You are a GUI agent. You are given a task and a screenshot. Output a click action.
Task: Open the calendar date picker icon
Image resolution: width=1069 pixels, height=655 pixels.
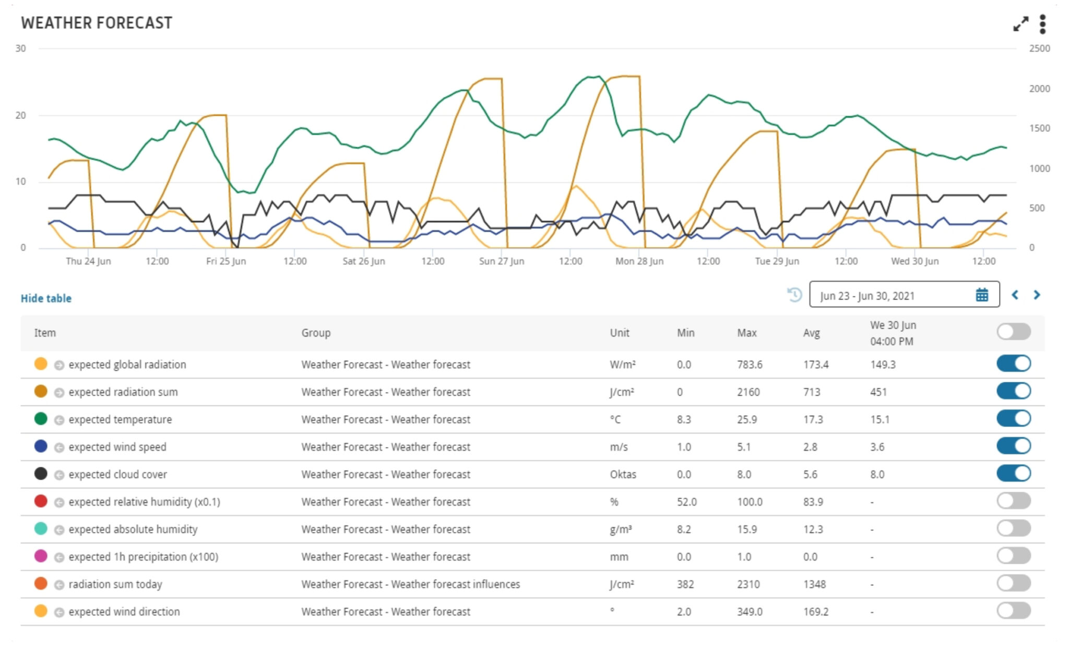tap(982, 295)
